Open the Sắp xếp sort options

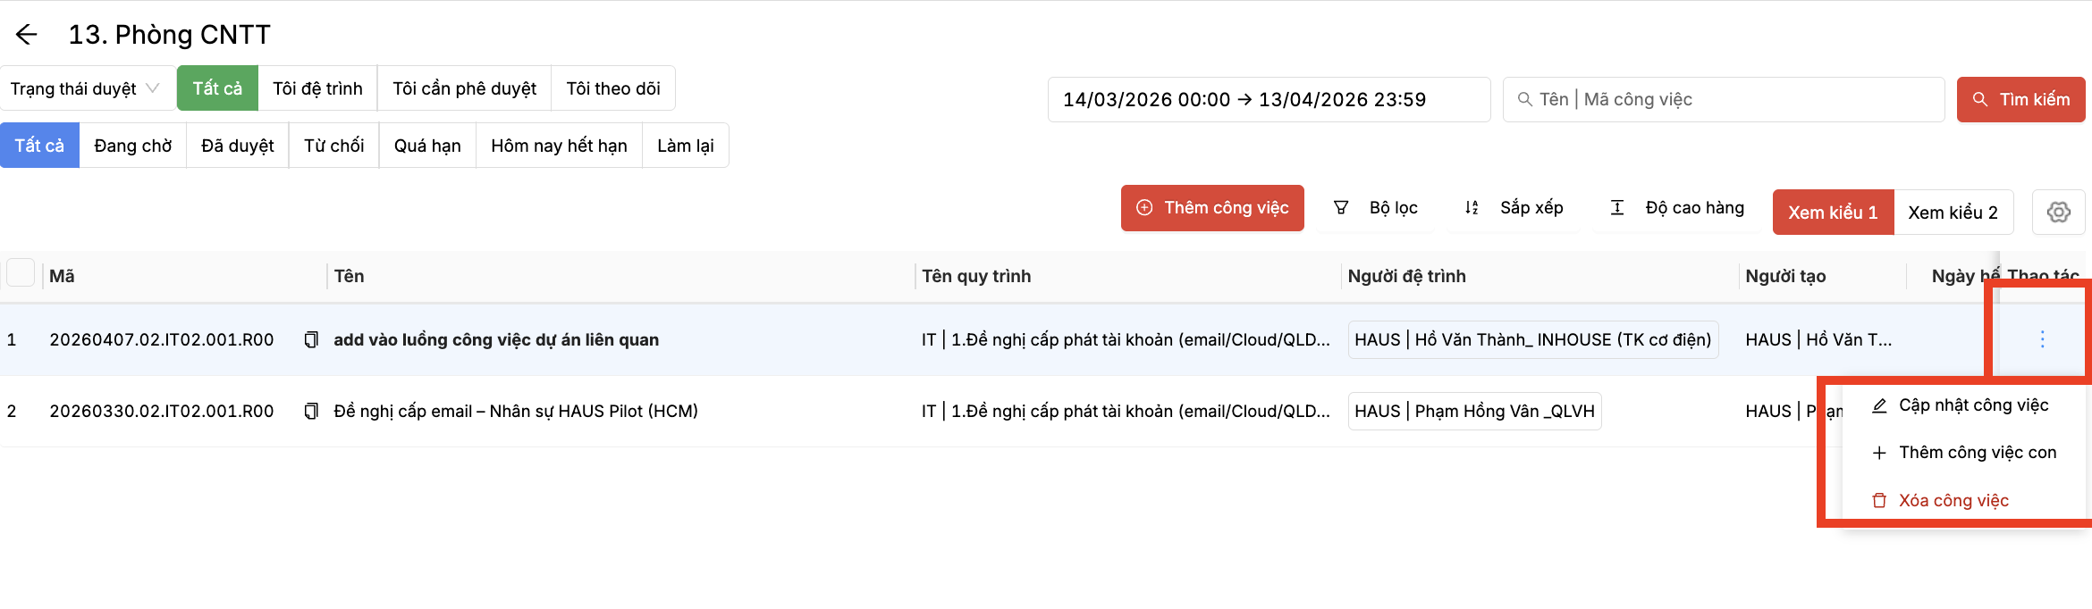point(1514,208)
